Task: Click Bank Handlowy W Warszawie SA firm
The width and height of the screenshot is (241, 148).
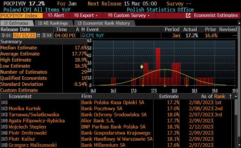Action: point(117,139)
